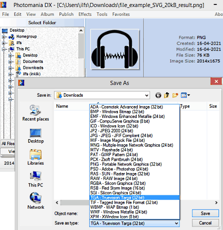Click the Save button

tap(205, 214)
